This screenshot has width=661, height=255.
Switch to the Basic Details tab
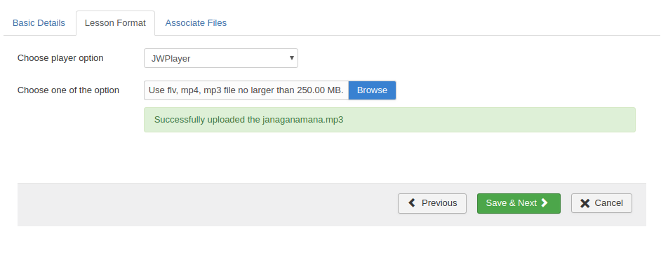point(39,22)
